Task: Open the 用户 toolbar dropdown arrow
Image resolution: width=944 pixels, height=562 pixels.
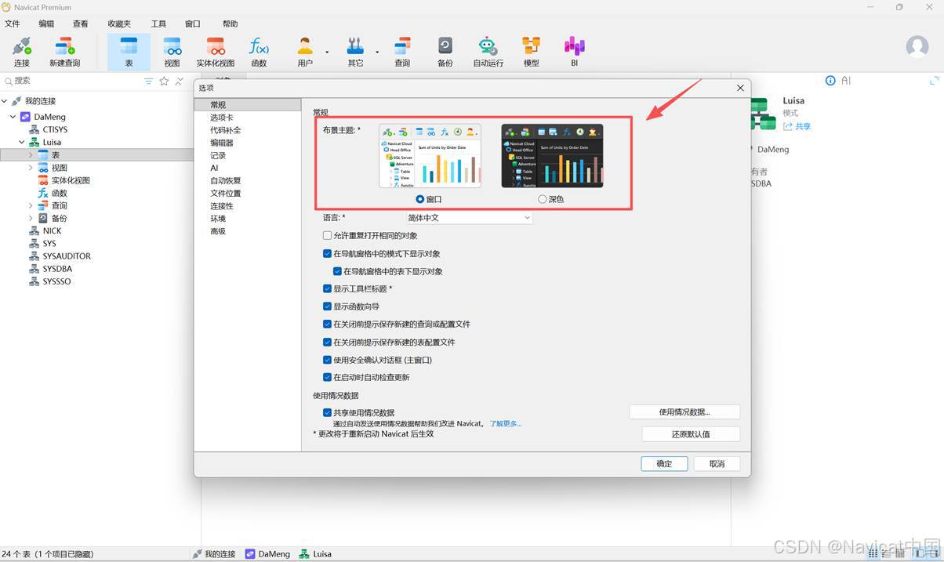Action: point(327,52)
